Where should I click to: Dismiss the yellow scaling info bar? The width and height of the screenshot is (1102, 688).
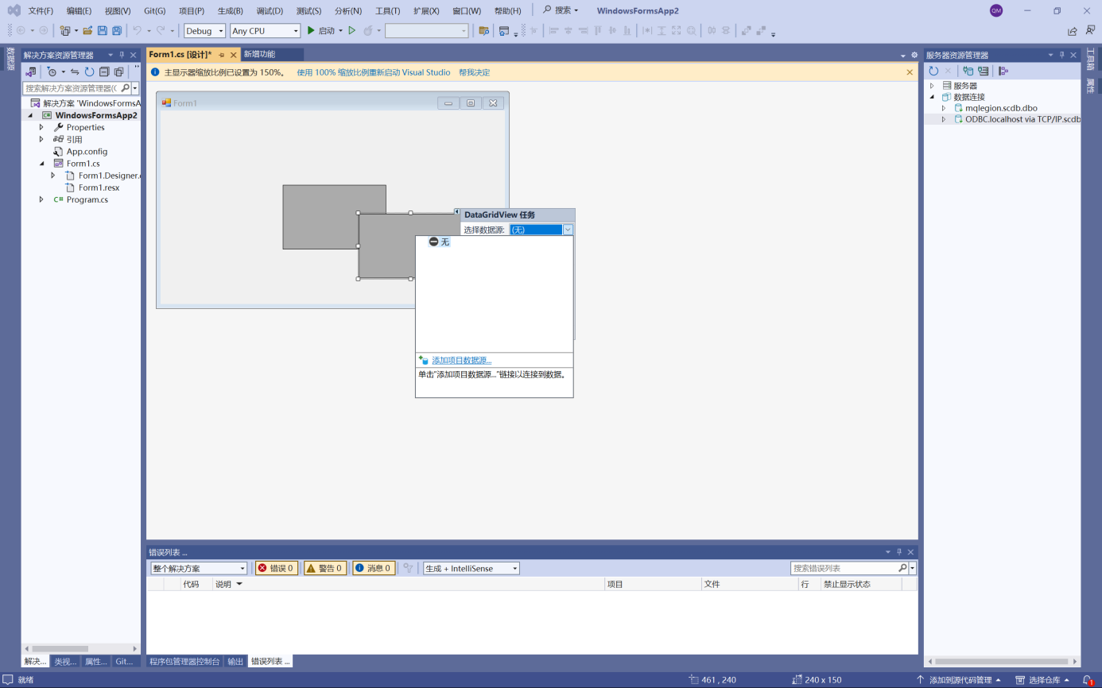pos(910,72)
